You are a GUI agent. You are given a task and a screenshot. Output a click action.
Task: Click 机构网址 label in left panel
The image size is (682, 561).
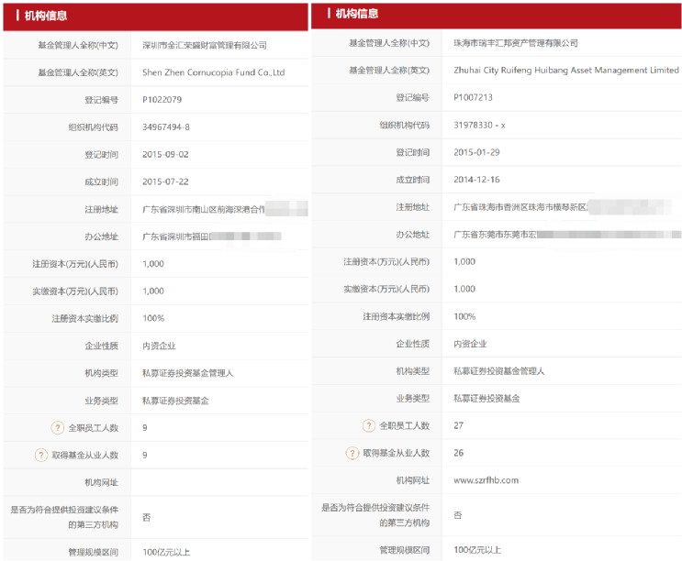click(x=101, y=482)
